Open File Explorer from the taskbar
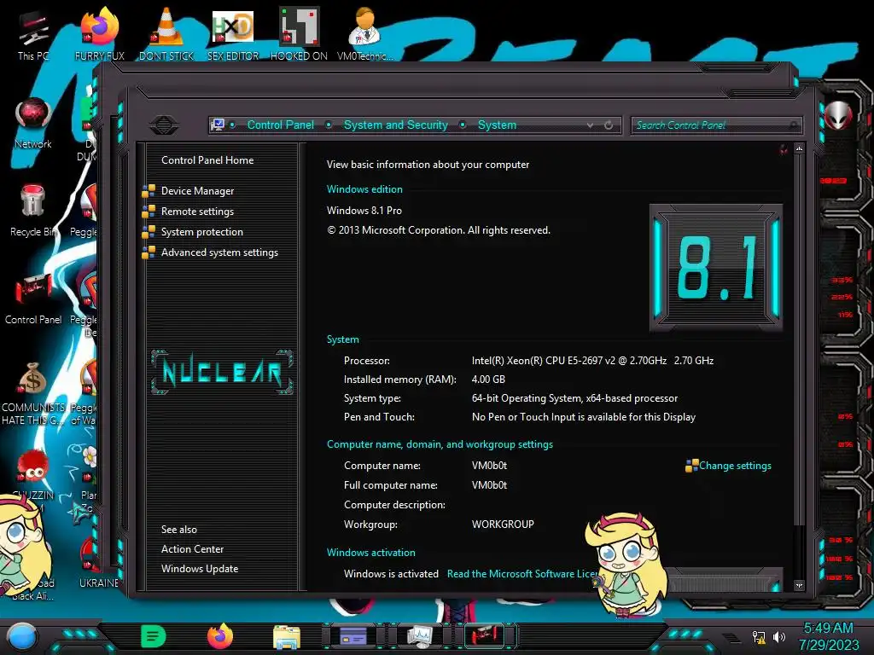Viewport: 874px width, 655px height. pos(287,637)
